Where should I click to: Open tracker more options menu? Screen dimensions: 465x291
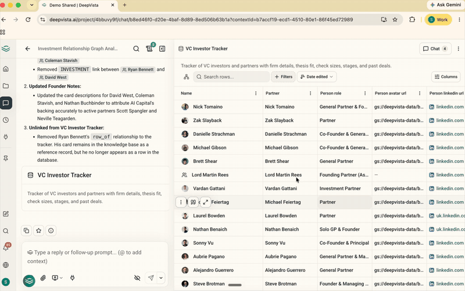point(459,49)
